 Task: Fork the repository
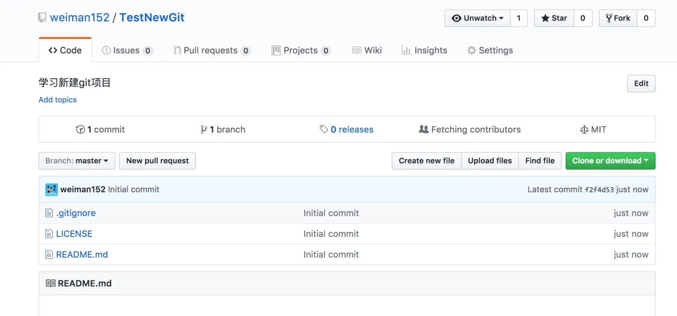point(618,18)
